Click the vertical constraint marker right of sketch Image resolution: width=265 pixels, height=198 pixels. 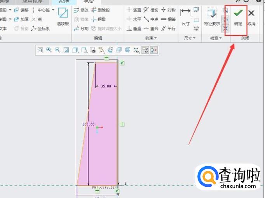click(x=122, y=124)
